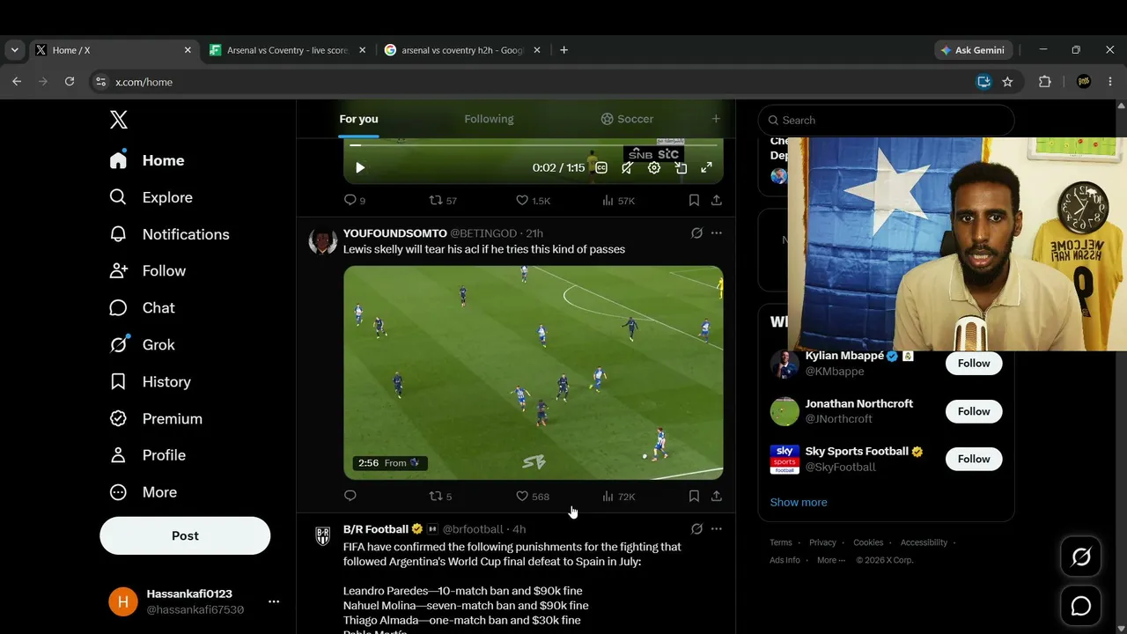The height and width of the screenshot is (634, 1127).
Task: Share the YOUFOUNDSOMTO post
Action: 717,497
